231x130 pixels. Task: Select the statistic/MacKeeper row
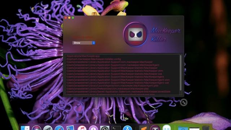112,68
